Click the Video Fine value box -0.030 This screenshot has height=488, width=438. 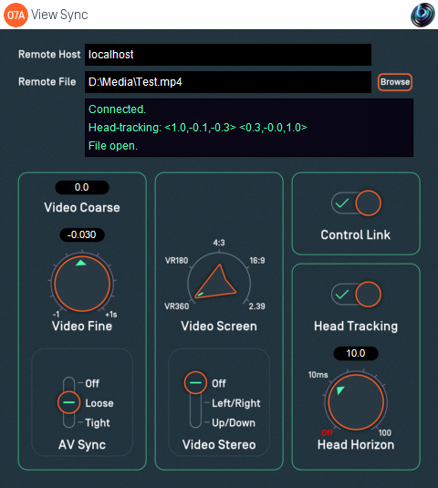point(82,234)
